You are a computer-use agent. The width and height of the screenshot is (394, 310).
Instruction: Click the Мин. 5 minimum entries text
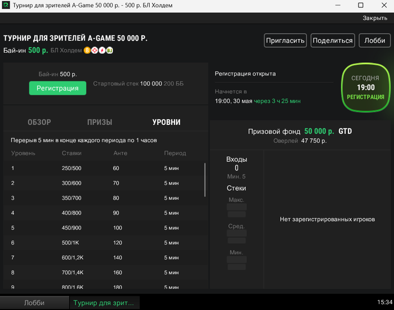[x=236, y=177]
